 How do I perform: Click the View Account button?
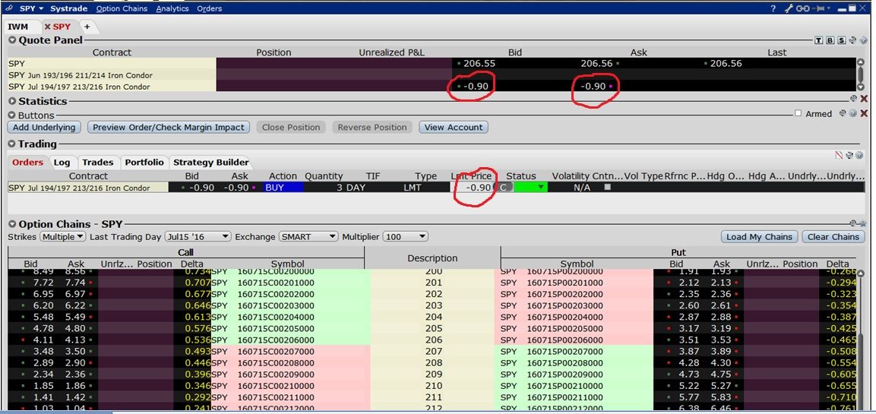click(453, 128)
